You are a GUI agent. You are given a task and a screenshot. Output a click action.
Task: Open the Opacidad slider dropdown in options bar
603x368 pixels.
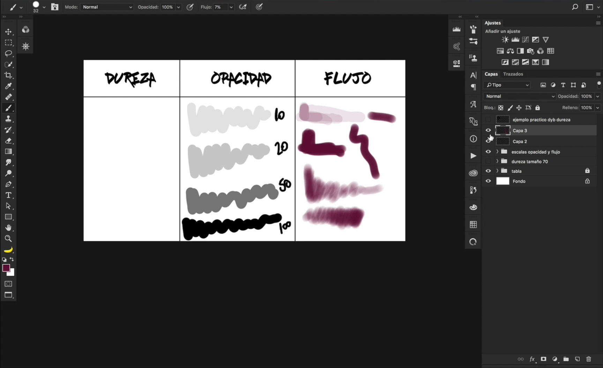[x=179, y=7]
